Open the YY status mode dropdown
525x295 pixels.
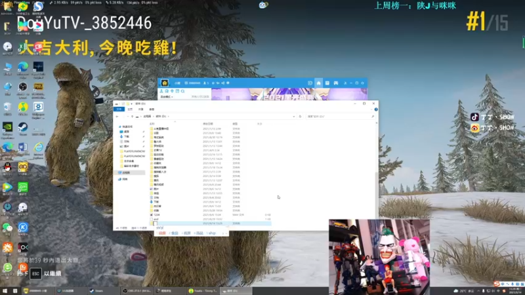(167, 96)
